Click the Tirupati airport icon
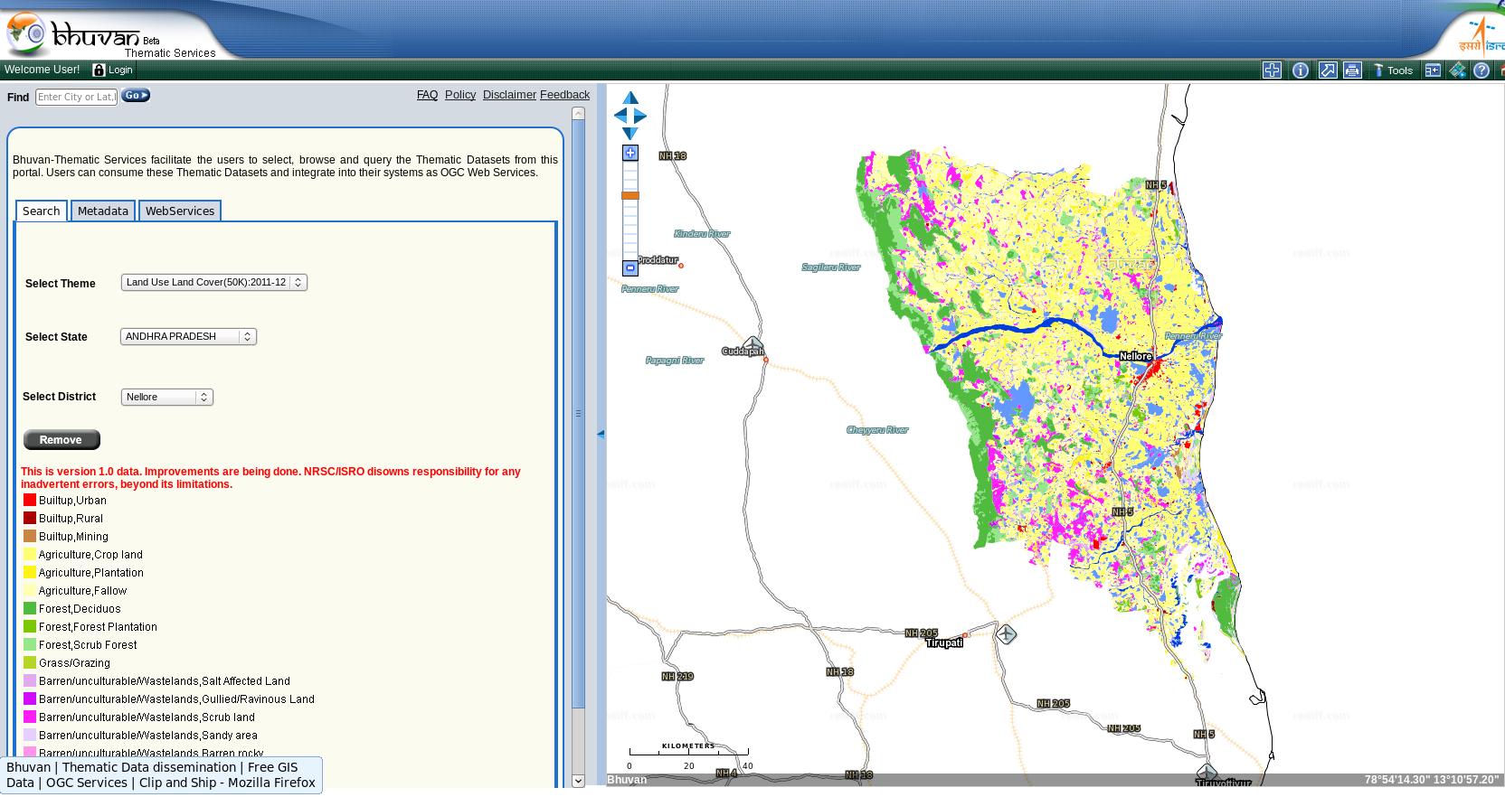This screenshot has width=1505, height=797. click(1006, 634)
